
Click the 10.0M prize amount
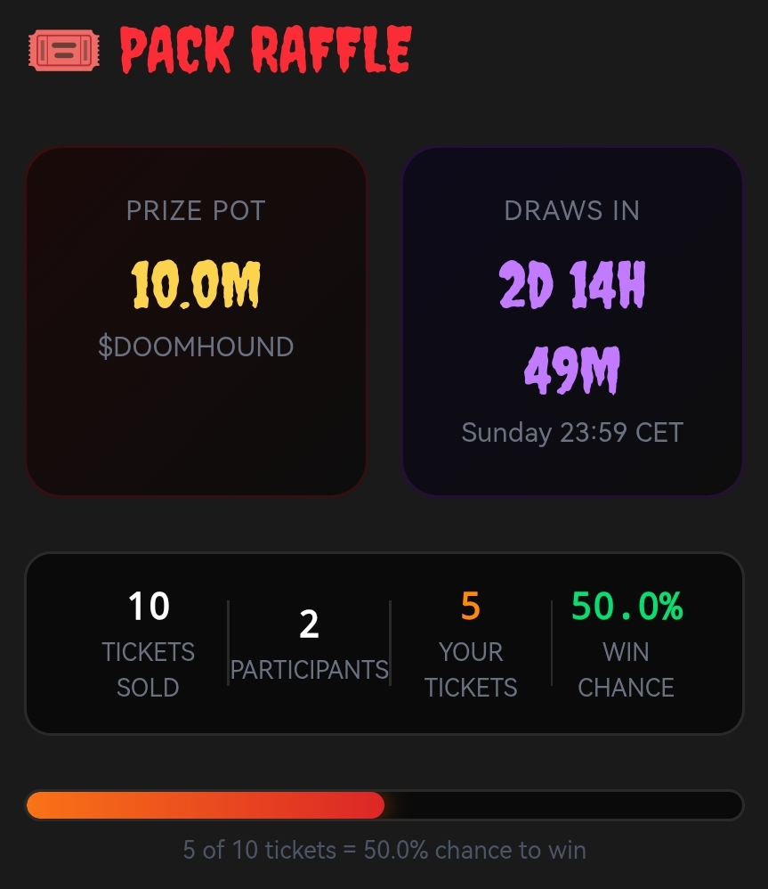[196, 285]
